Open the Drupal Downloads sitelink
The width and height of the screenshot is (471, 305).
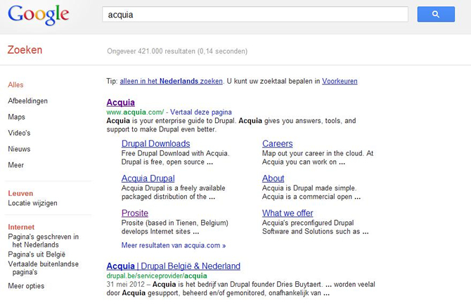pos(155,143)
